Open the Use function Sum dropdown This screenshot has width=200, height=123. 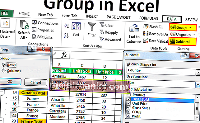click(x=198, y=85)
